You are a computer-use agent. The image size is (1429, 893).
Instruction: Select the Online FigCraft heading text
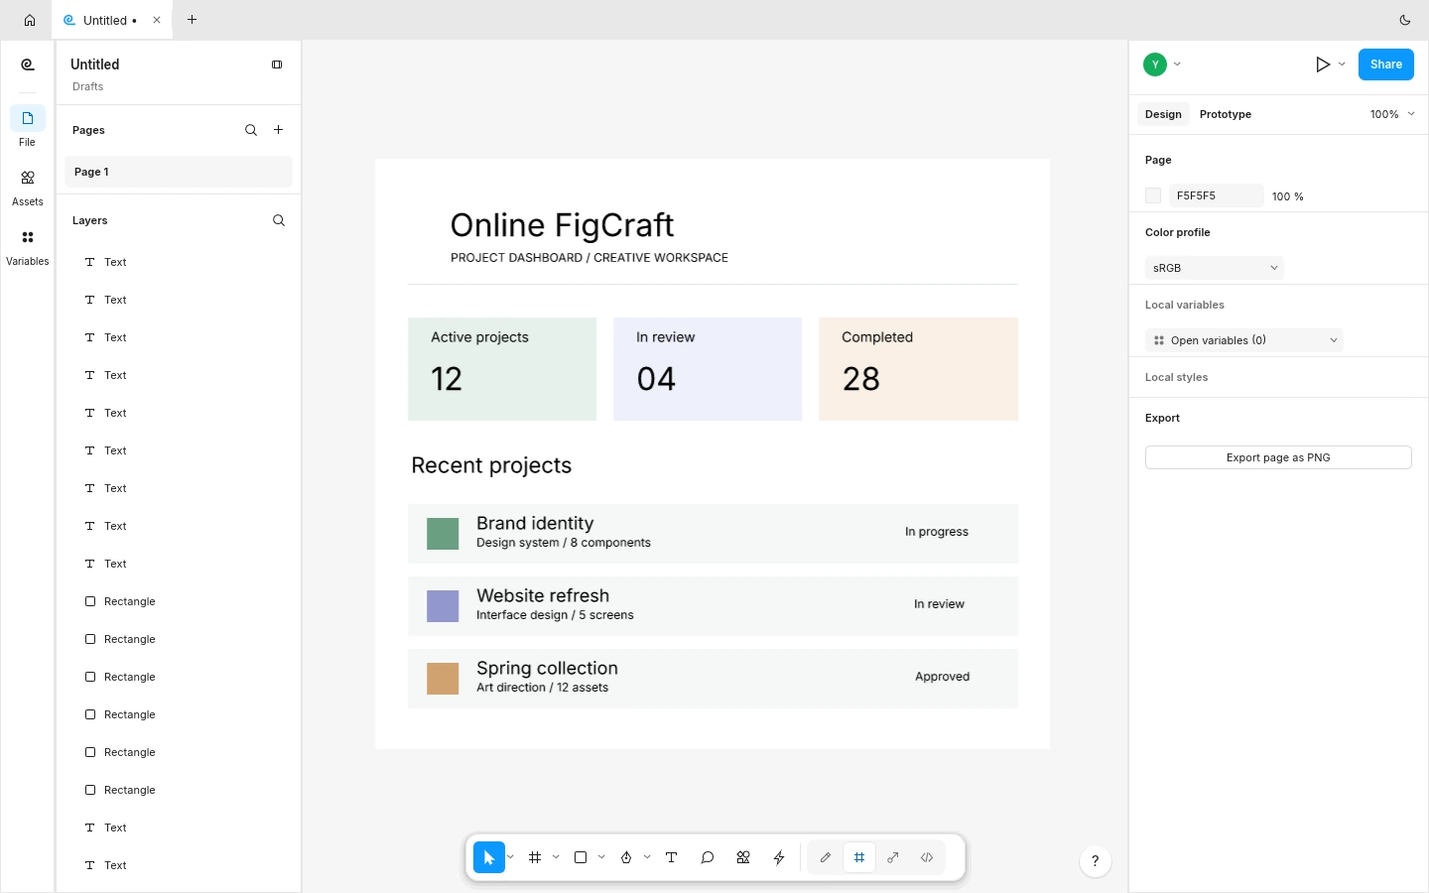[x=563, y=225]
